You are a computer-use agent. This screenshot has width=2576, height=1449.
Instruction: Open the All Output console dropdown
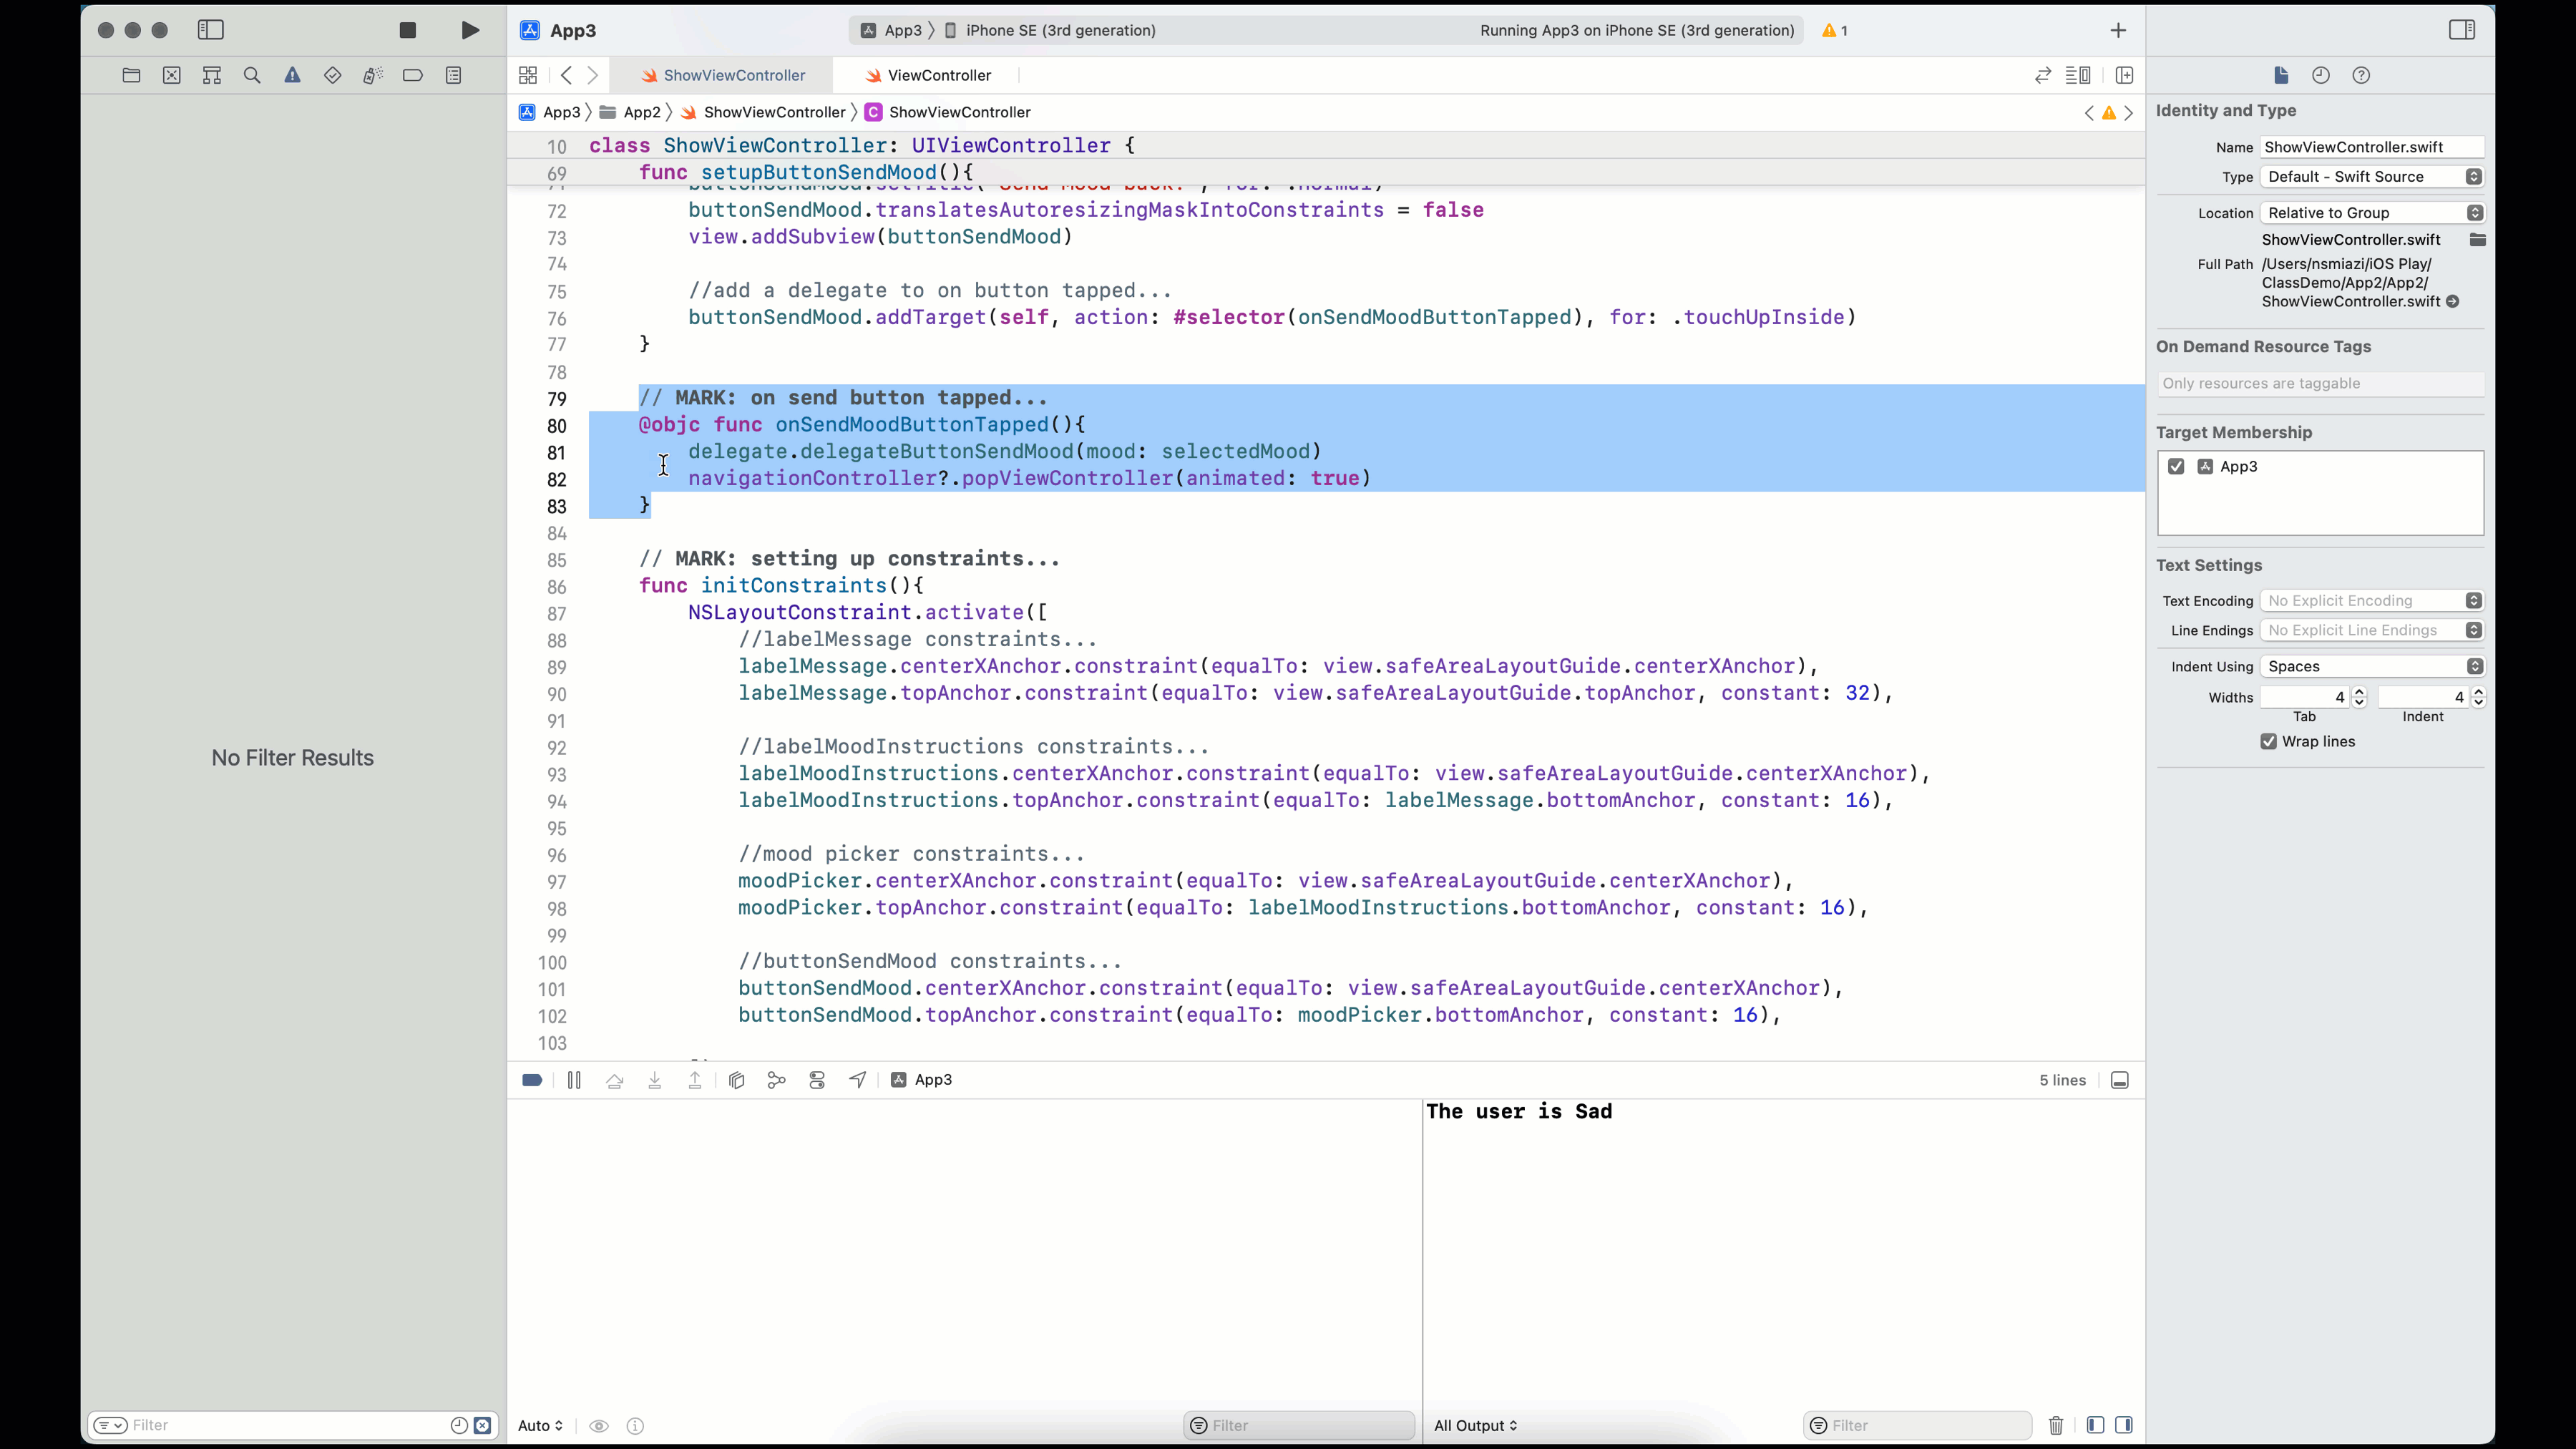pyautogui.click(x=1475, y=1425)
